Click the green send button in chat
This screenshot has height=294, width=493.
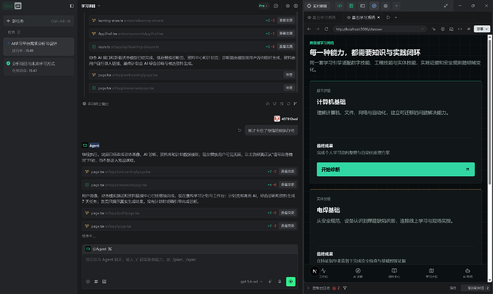(291, 281)
